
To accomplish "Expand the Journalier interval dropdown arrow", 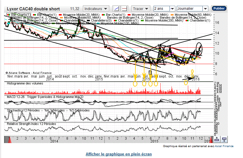I will pyautogui.click(x=205, y=9).
